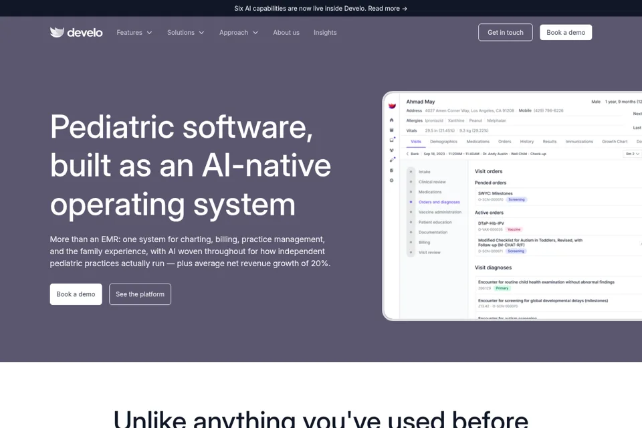Switch to the History tab
This screenshot has width=642, height=428.
526,142
